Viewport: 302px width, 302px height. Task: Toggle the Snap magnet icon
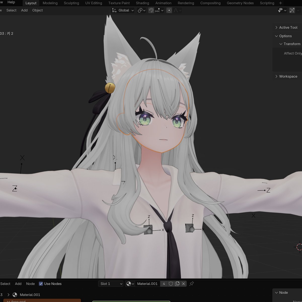(x=151, y=10)
